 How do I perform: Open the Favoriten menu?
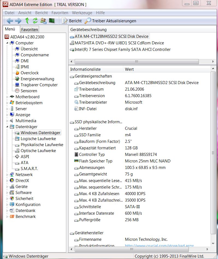tap(60, 13)
